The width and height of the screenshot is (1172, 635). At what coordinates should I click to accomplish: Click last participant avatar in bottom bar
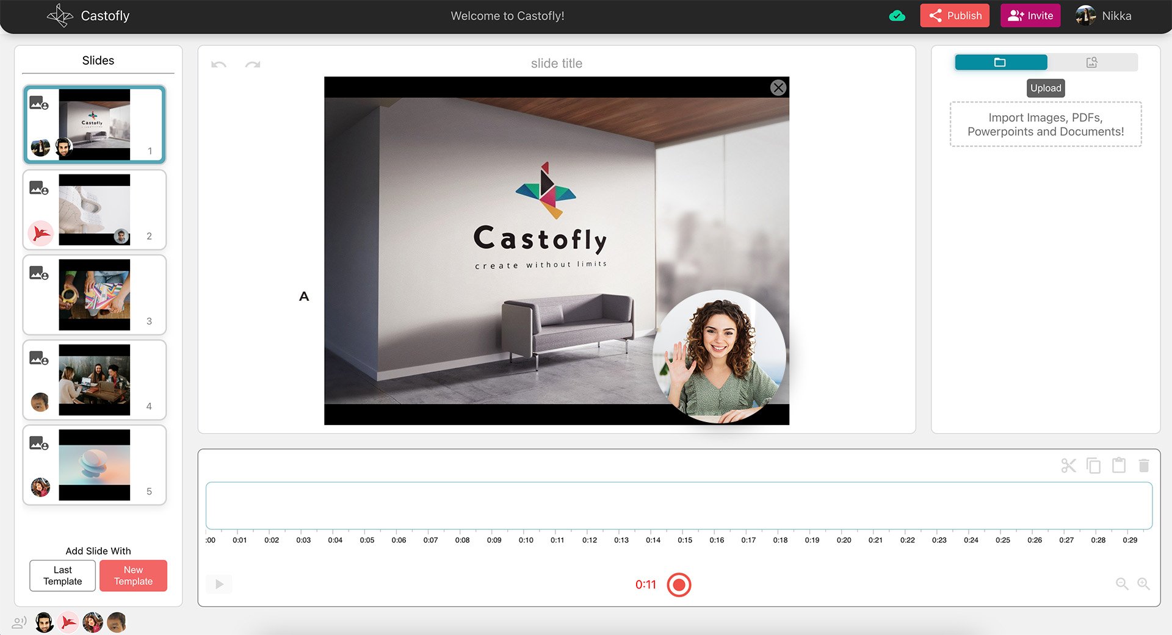[116, 623]
